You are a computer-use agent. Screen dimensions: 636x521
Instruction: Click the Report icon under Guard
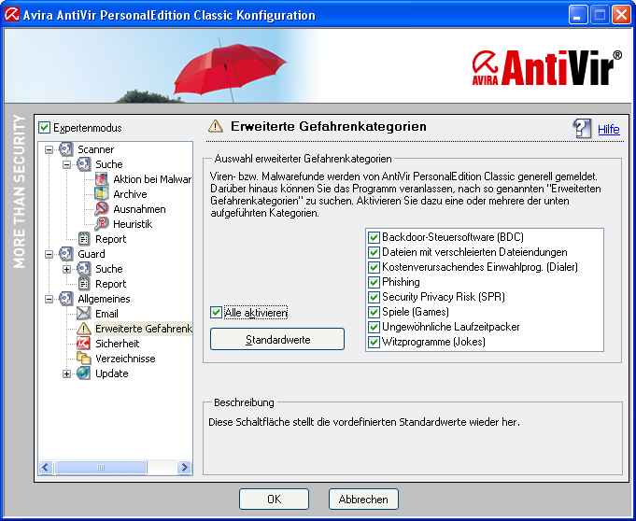point(83,284)
